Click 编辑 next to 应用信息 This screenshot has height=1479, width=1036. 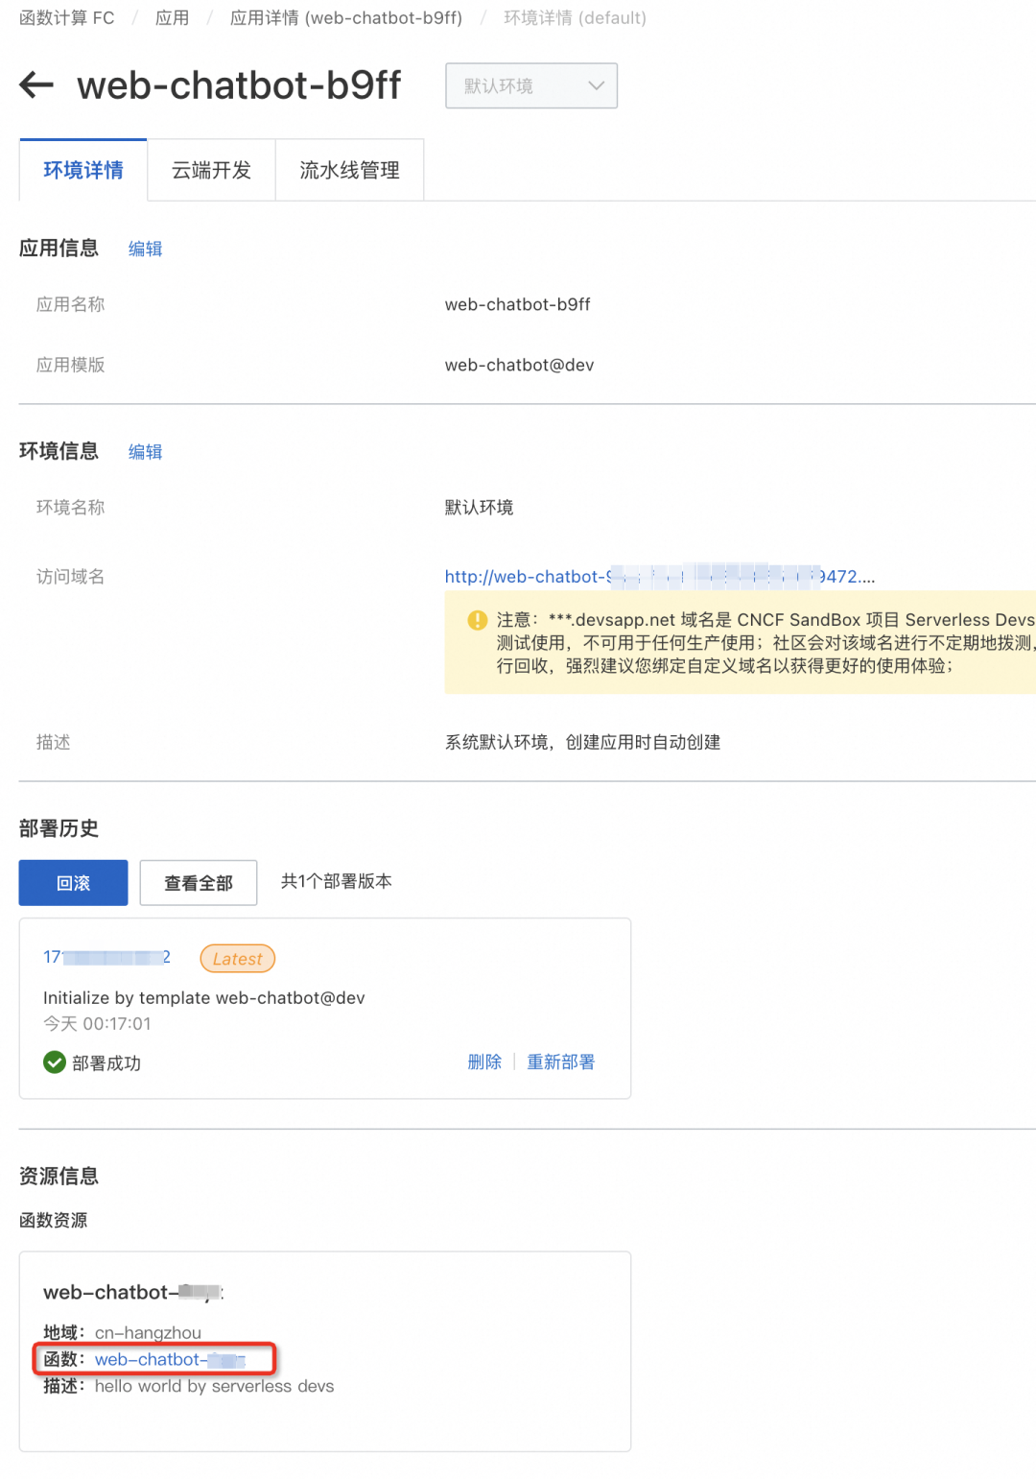point(144,249)
